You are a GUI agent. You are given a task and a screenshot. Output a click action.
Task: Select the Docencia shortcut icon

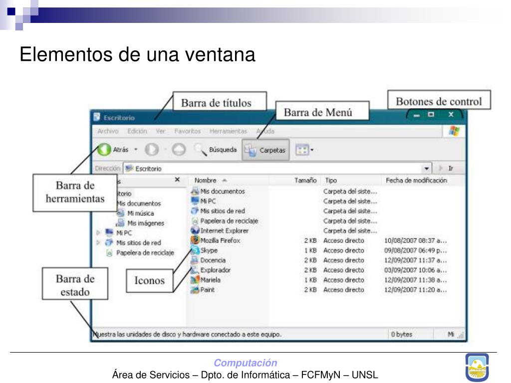tap(195, 260)
